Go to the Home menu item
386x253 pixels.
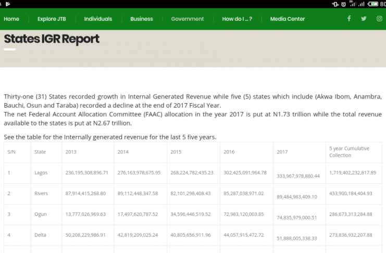[11, 19]
